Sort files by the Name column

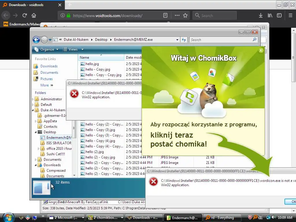pos(101,58)
